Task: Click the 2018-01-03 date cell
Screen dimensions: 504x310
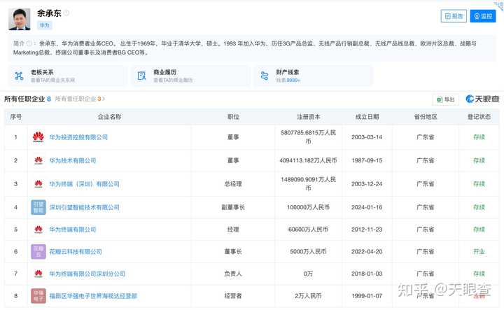Action: (x=367, y=274)
